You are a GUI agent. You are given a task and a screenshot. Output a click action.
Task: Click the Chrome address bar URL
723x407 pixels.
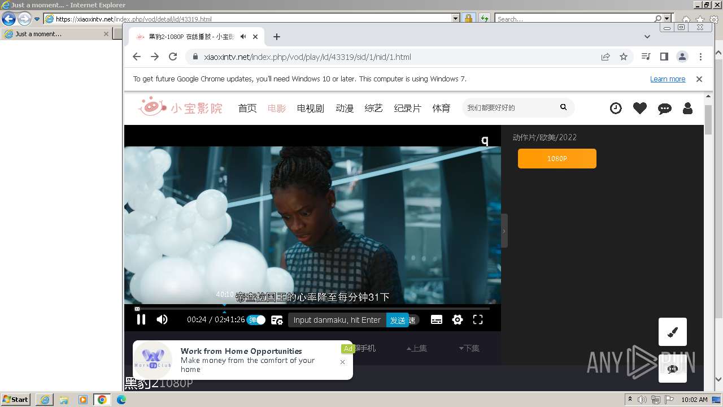pos(307,57)
